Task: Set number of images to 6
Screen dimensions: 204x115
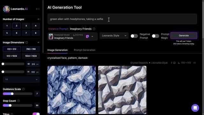Action: 17,33
